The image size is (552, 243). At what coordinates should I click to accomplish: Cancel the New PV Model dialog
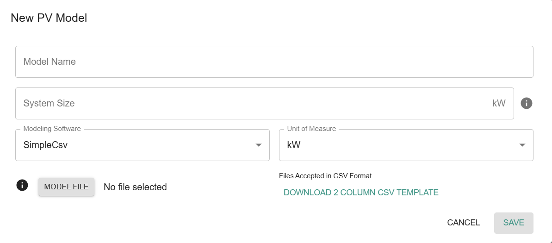pyautogui.click(x=463, y=223)
